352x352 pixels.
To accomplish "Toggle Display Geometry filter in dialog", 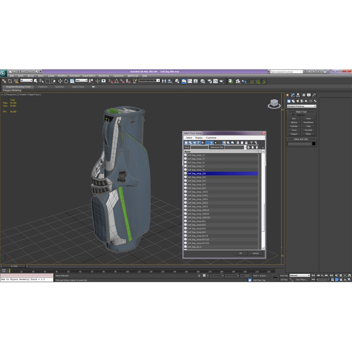I will tap(186, 143).
